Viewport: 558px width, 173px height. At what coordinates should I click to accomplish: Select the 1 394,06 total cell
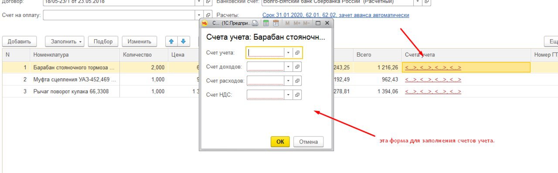(377, 92)
